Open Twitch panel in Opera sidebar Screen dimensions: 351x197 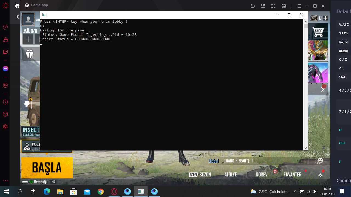click(5, 52)
